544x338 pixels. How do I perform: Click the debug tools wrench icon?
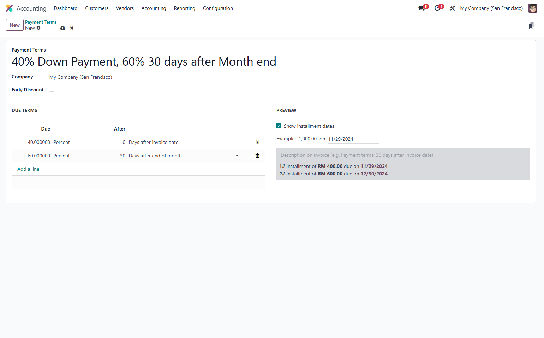452,8
